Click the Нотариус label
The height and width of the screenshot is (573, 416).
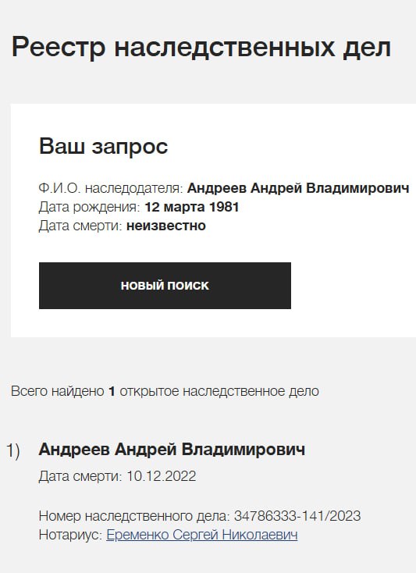tap(70, 535)
